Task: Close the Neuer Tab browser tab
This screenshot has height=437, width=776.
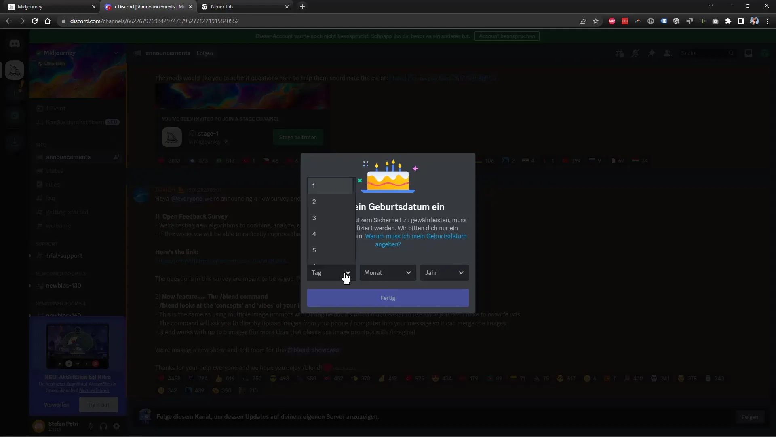Action: coord(287,7)
